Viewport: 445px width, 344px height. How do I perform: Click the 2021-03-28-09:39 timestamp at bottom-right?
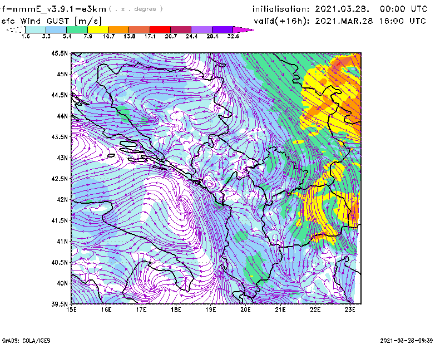410,340
